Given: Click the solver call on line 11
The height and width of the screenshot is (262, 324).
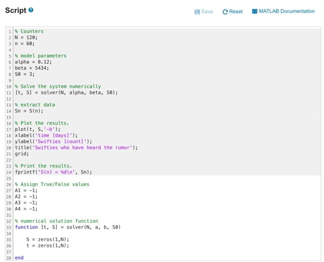Looking at the screenshot, I should point(66,93).
